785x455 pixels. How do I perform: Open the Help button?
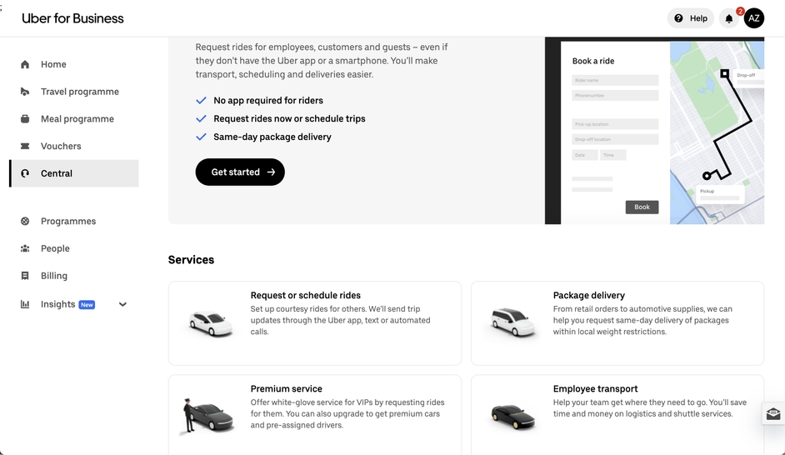click(x=691, y=18)
